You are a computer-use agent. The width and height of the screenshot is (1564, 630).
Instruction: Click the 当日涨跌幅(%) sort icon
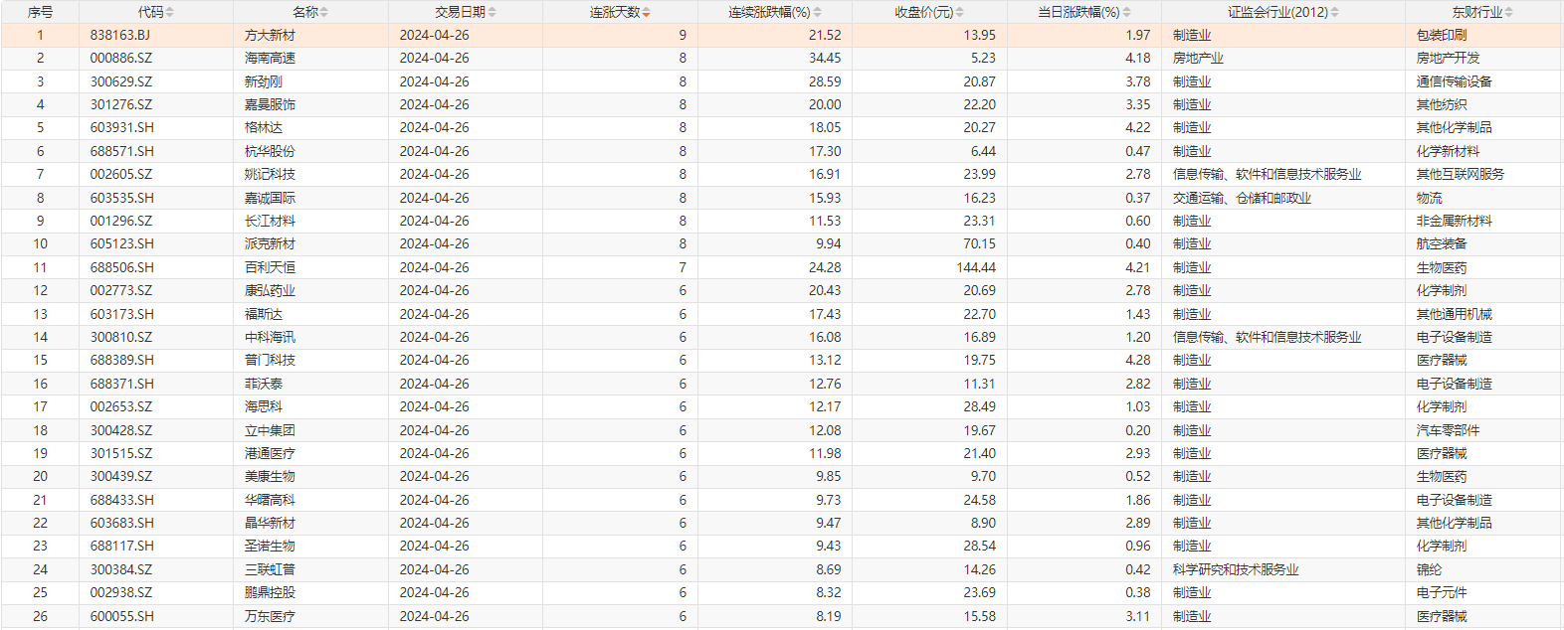coord(1126,13)
